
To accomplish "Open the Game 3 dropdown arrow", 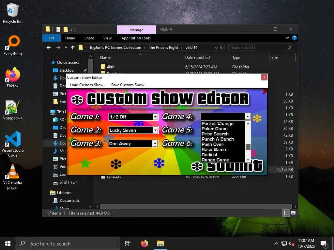I will pyautogui.click(x=155, y=144).
